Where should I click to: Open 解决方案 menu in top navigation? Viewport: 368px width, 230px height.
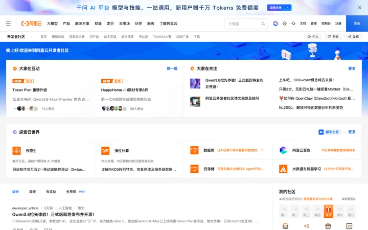[82, 24]
